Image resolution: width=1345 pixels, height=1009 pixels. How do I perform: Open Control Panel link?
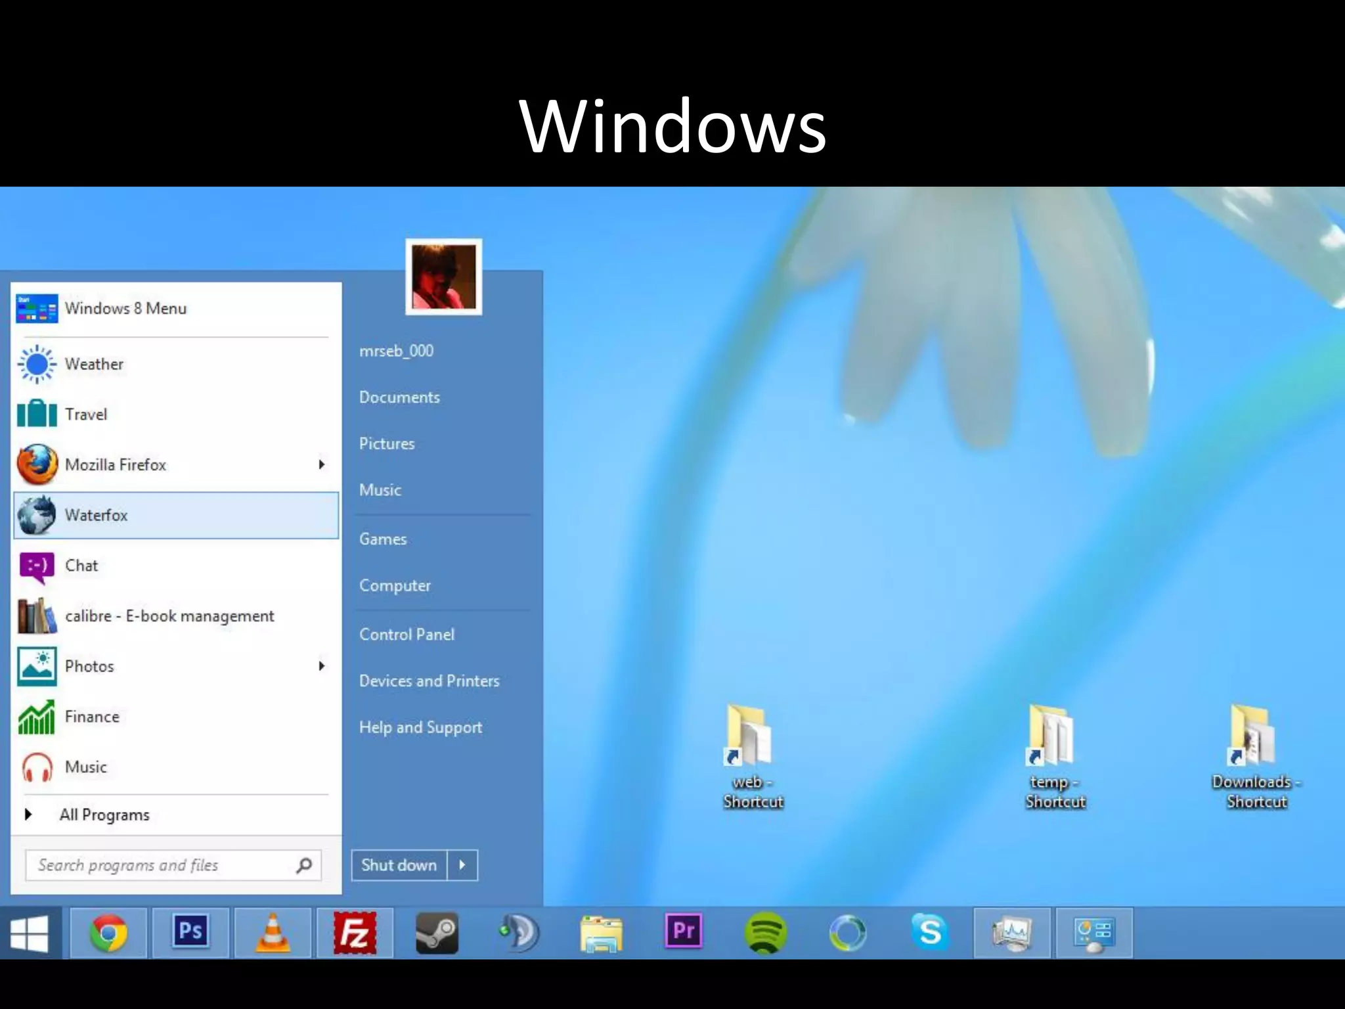[407, 635]
